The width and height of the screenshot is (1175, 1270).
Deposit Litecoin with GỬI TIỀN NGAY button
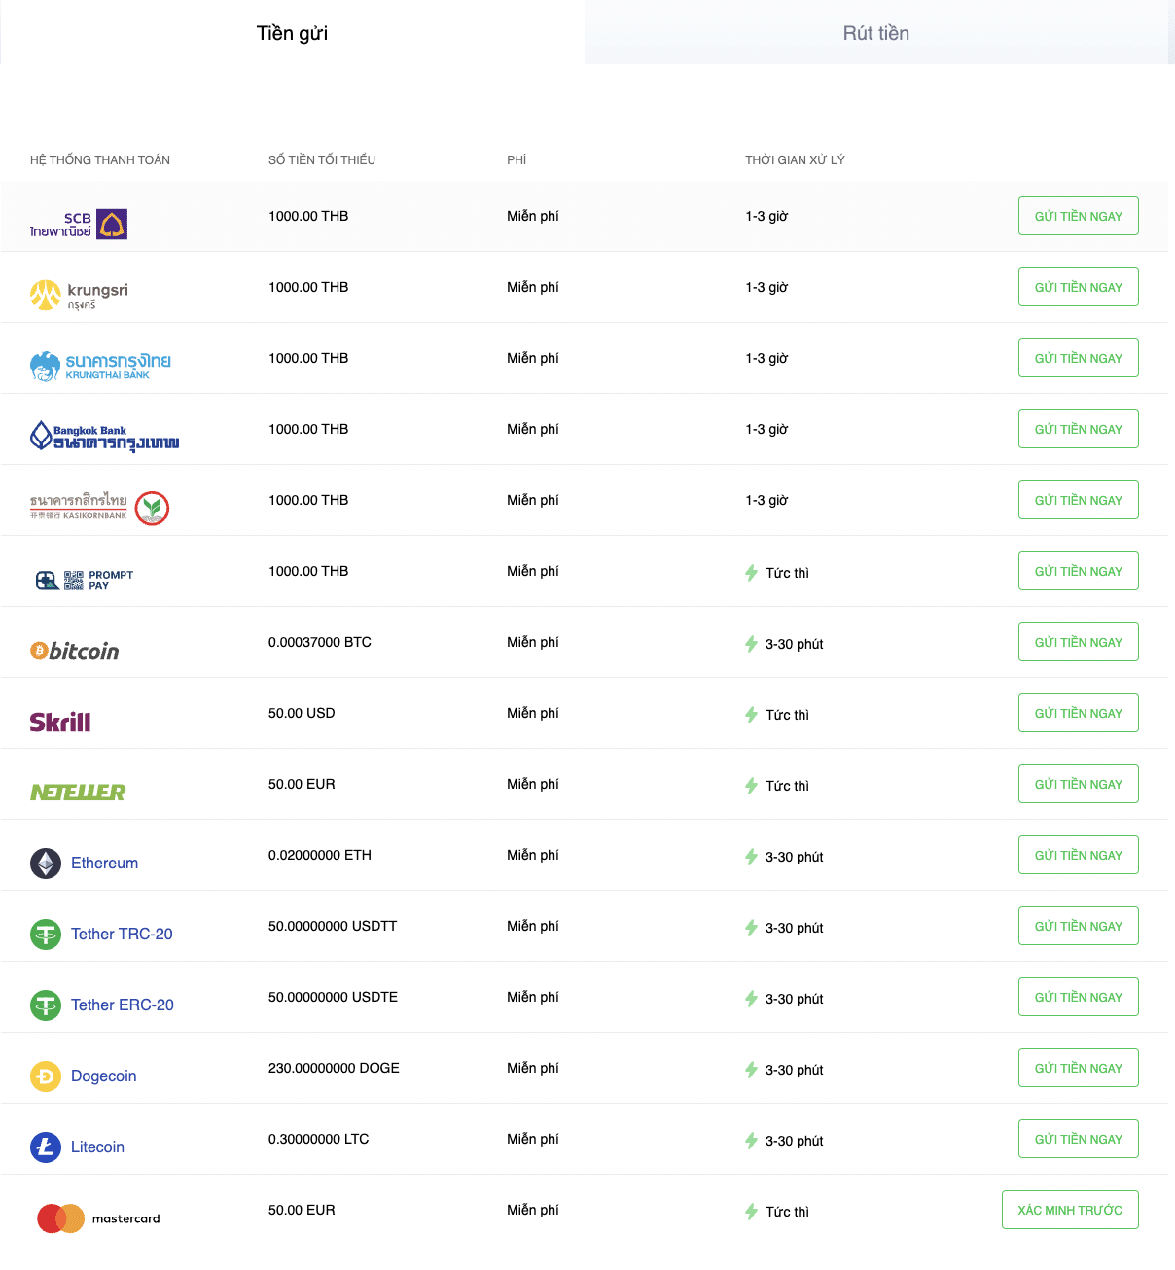click(x=1079, y=1139)
